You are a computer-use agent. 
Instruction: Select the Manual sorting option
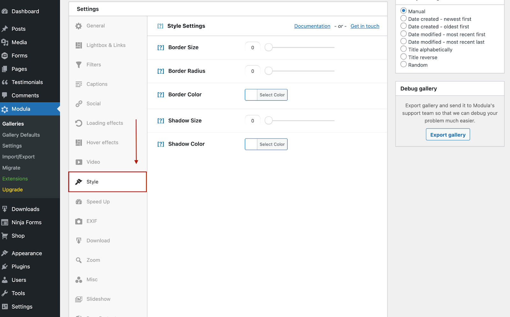(404, 11)
